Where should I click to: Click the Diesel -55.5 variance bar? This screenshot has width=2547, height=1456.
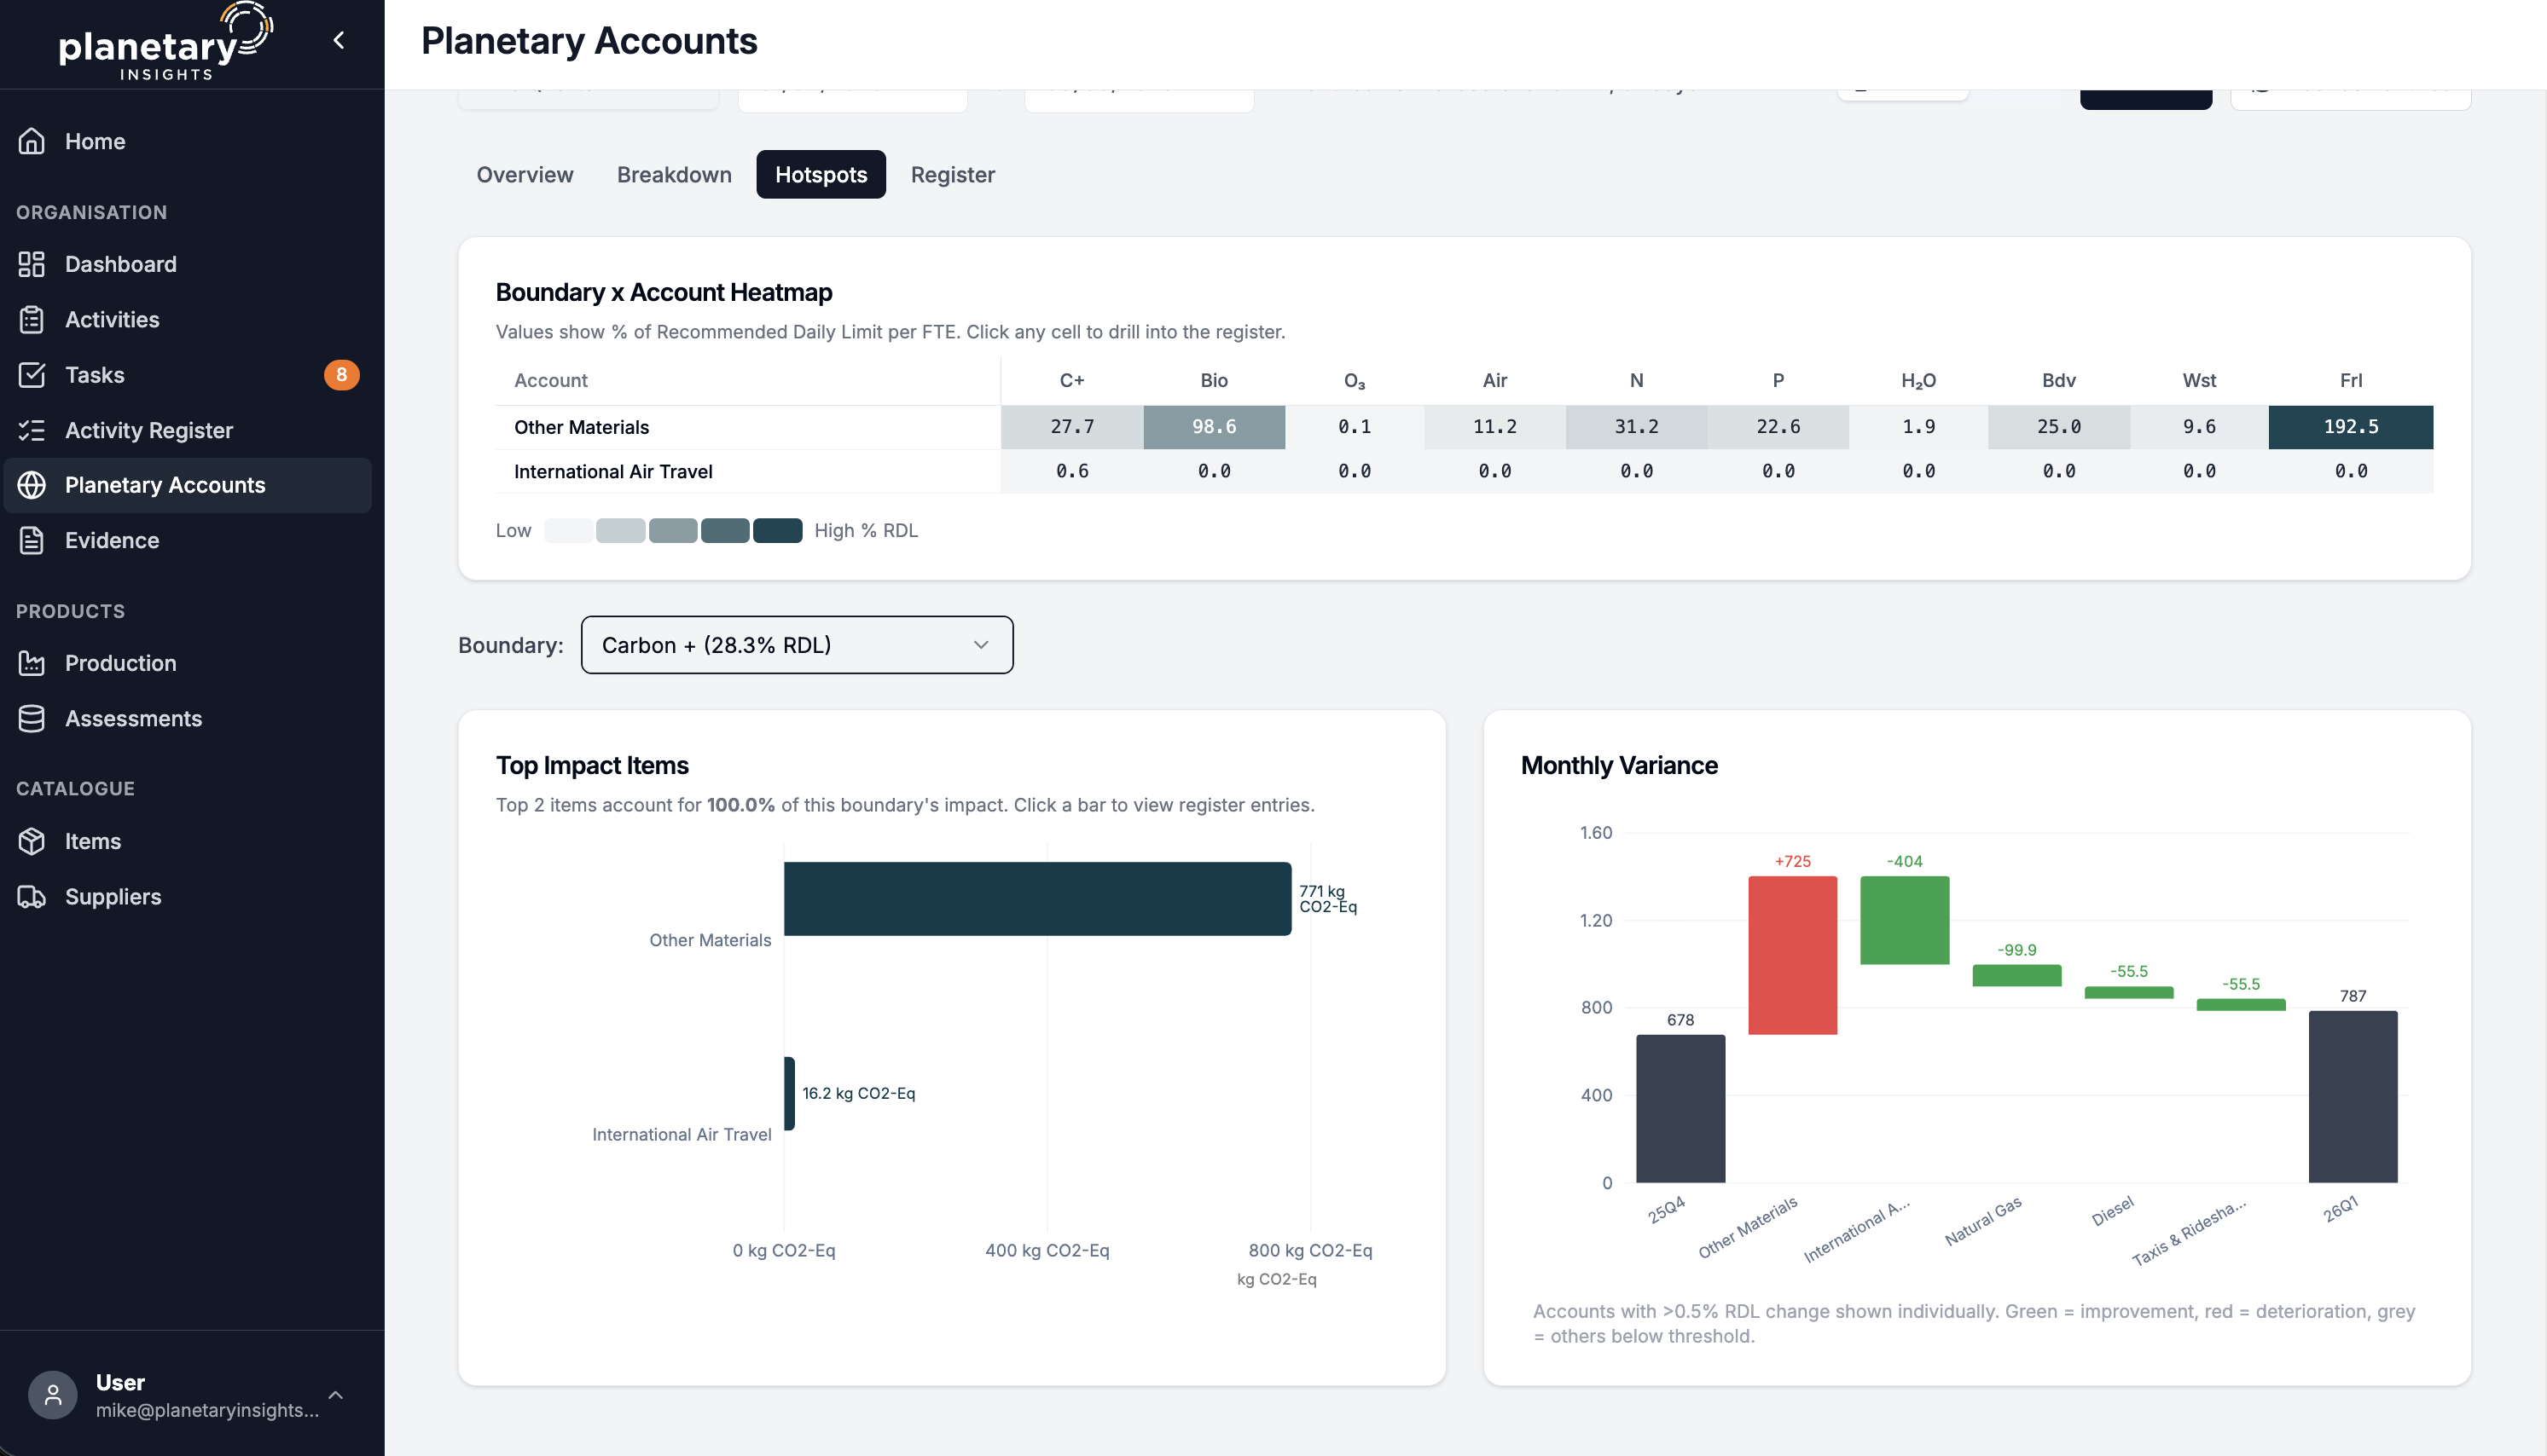[2128, 992]
